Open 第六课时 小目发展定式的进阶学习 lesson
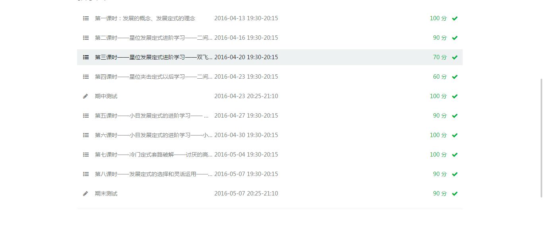Viewport: 543px width, 238px height. 153,135
